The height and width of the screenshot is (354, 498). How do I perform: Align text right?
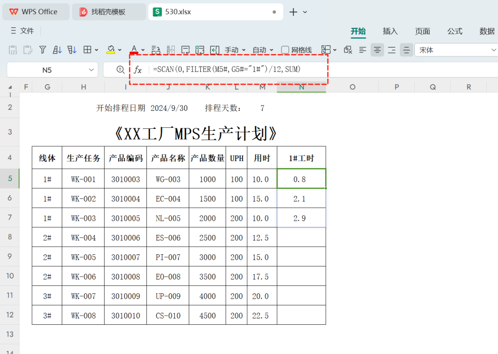click(392, 50)
